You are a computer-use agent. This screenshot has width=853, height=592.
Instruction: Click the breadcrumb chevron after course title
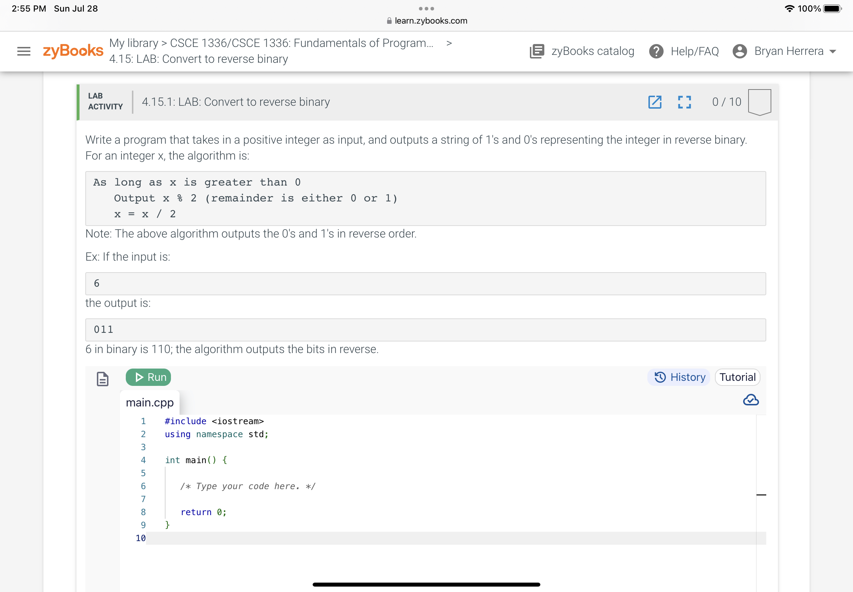[449, 43]
